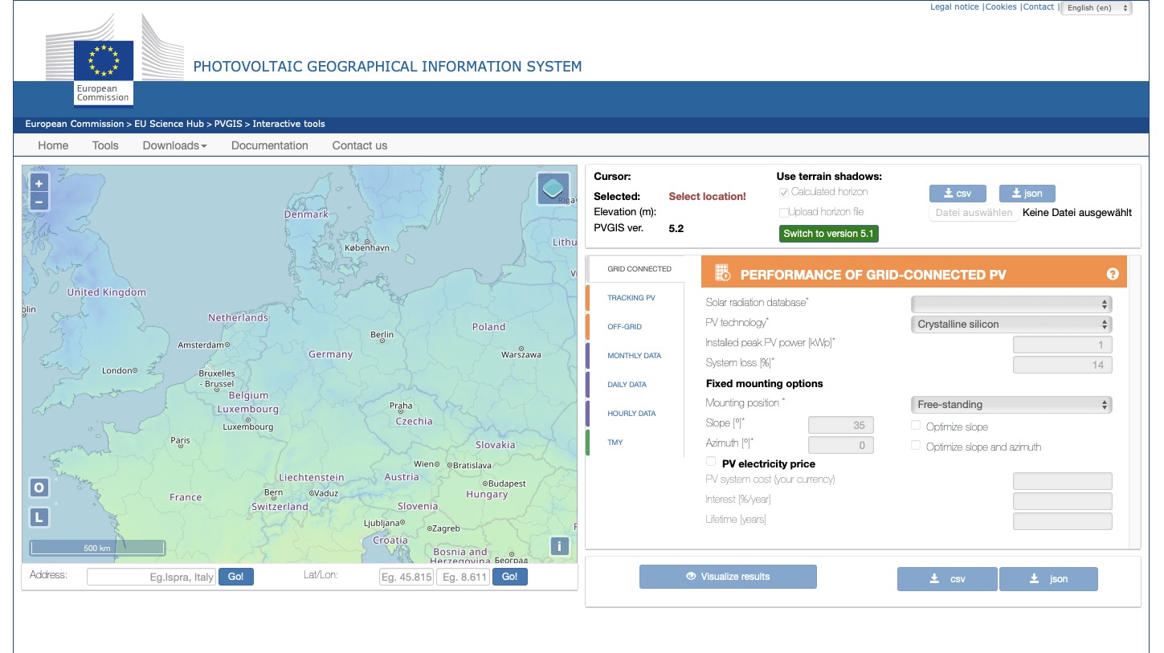1164x653 pixels.
Task: Download results json at bottom
Action: click(1048, 579)
